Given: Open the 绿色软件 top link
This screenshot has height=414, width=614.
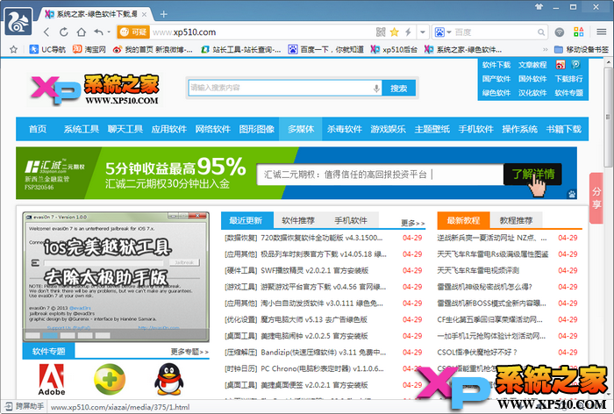Looking at the screenshot, I should point(496,93).
